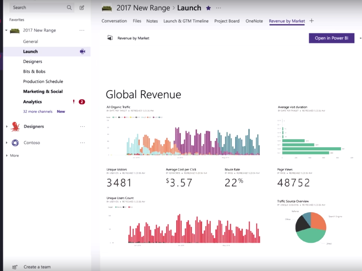Collapse the 2017 New Range team
Image resolution: width=362 pixels, height=271 pixels.
pos(6,30)
